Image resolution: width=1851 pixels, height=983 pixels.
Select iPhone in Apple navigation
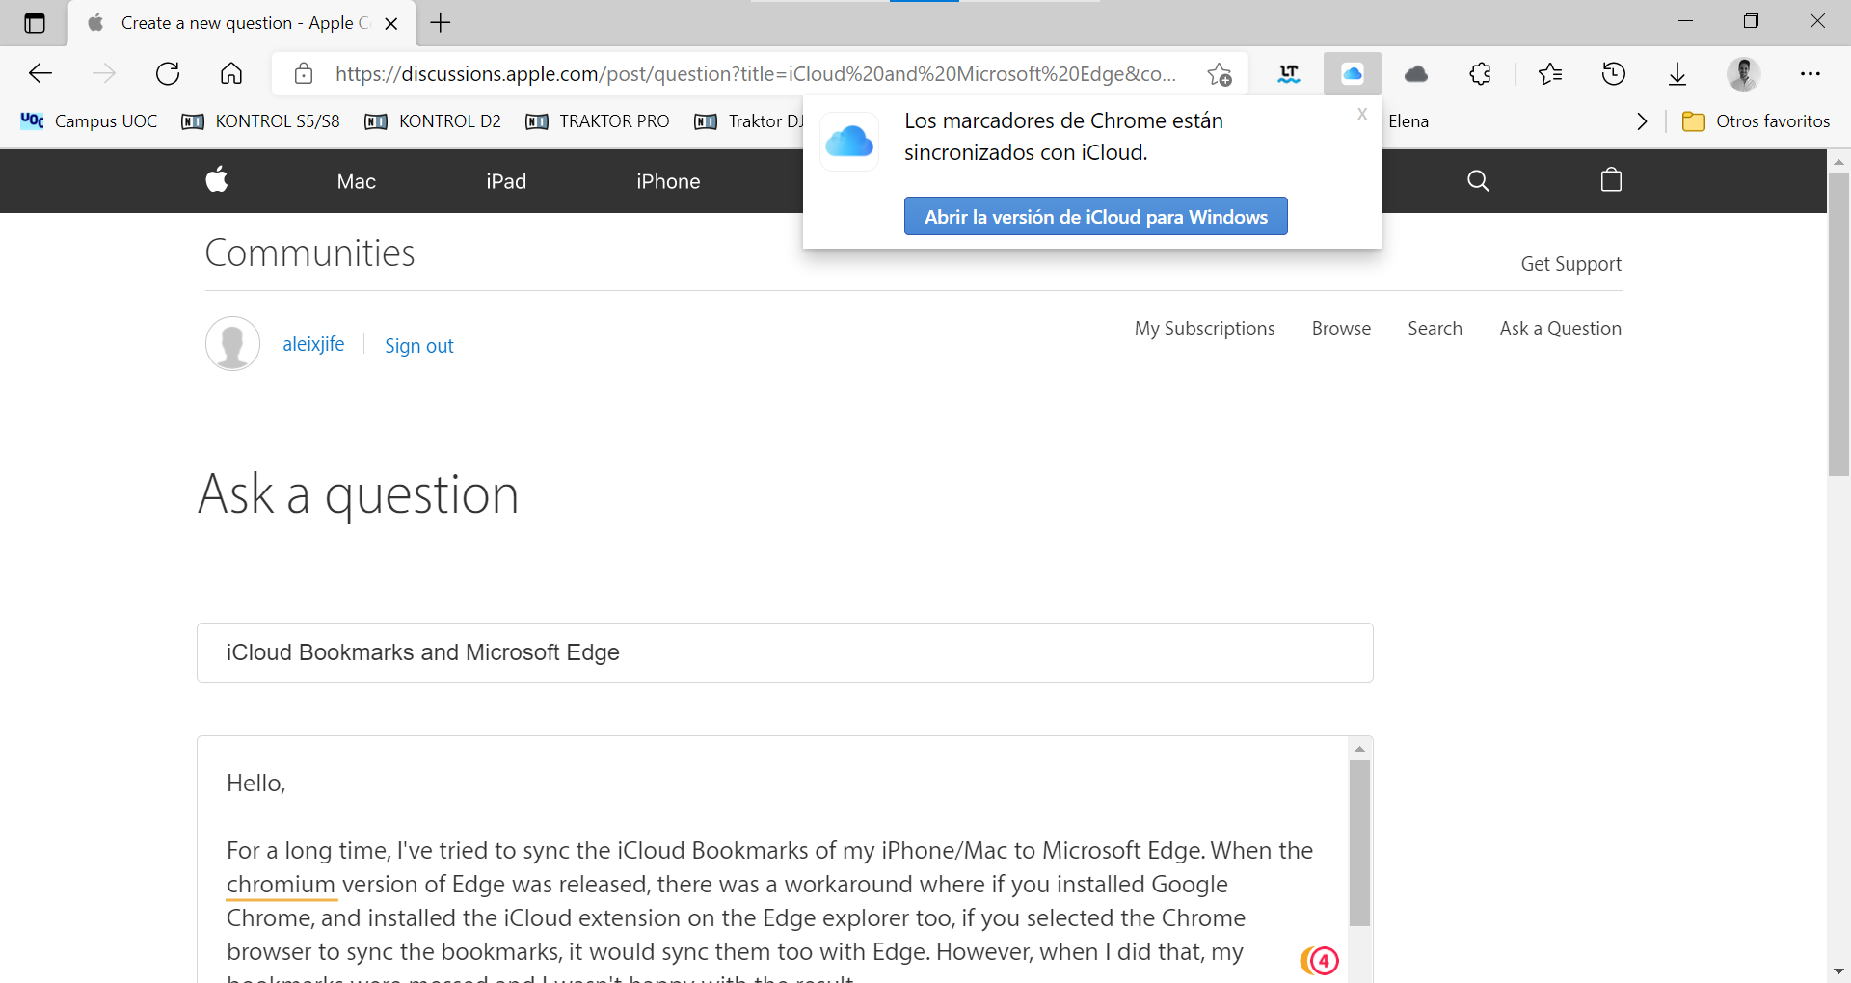tap(668, 181)
